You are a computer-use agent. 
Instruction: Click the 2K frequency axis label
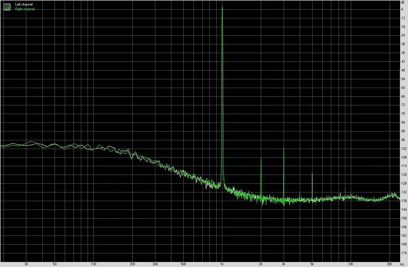tap(261, 264)
